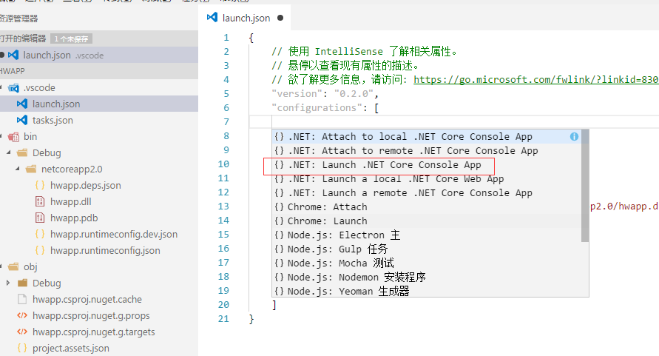The image size is (659, 356).
Task: Click braces icon of project.assets.json
Action: pyautogui.click(x=22, y=348)
